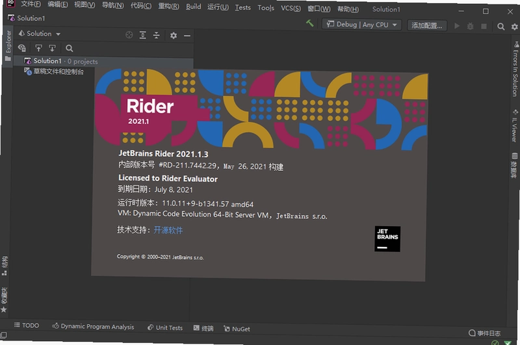Click the version text JetBrains Rider 2021.1.3
The height and width of the screenshot is (345, 520).
click(163, 154)
